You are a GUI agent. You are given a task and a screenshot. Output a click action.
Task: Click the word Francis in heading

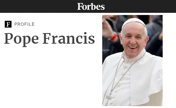69,38
